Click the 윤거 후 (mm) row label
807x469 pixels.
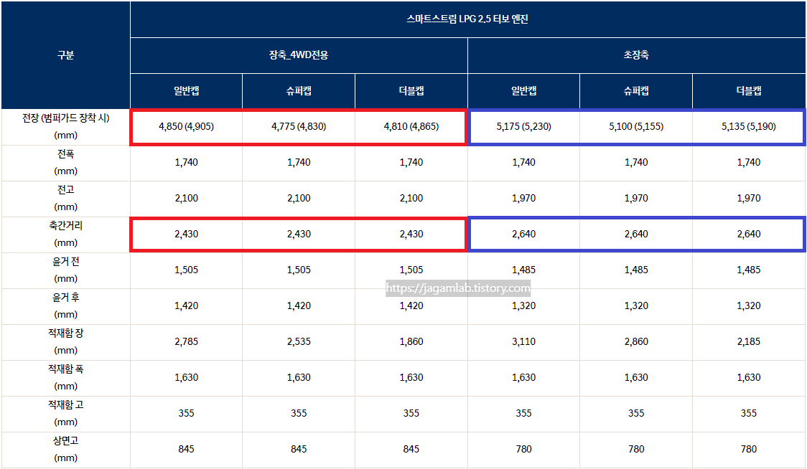(x=65, y=306)
